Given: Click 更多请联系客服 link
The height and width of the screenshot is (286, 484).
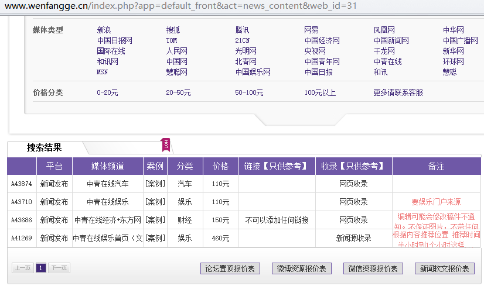Looking at the screenshot, I should coord(398,92).
